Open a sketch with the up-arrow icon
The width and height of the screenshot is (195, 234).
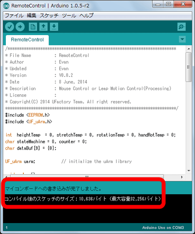[x=43, y=27]
